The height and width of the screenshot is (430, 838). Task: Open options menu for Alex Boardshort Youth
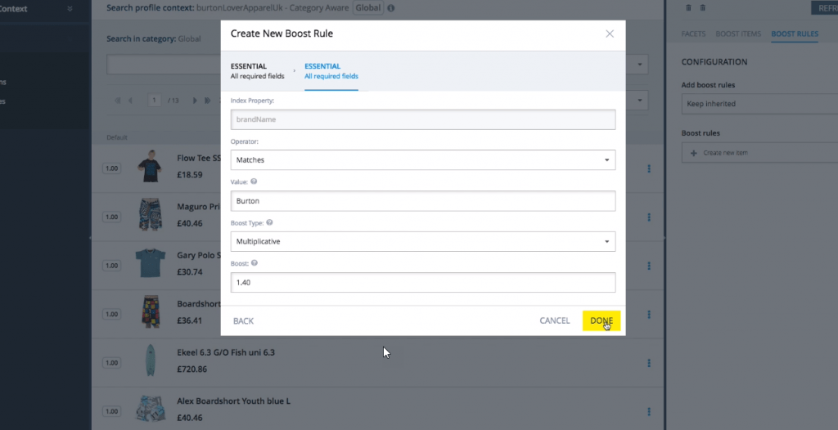(x=649, y=412)
